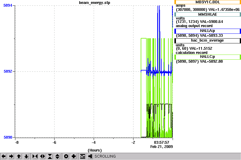This screenshot has height=160, width=241.
Task: Click the pan left arrow button
Action: (x=4, y=156)
